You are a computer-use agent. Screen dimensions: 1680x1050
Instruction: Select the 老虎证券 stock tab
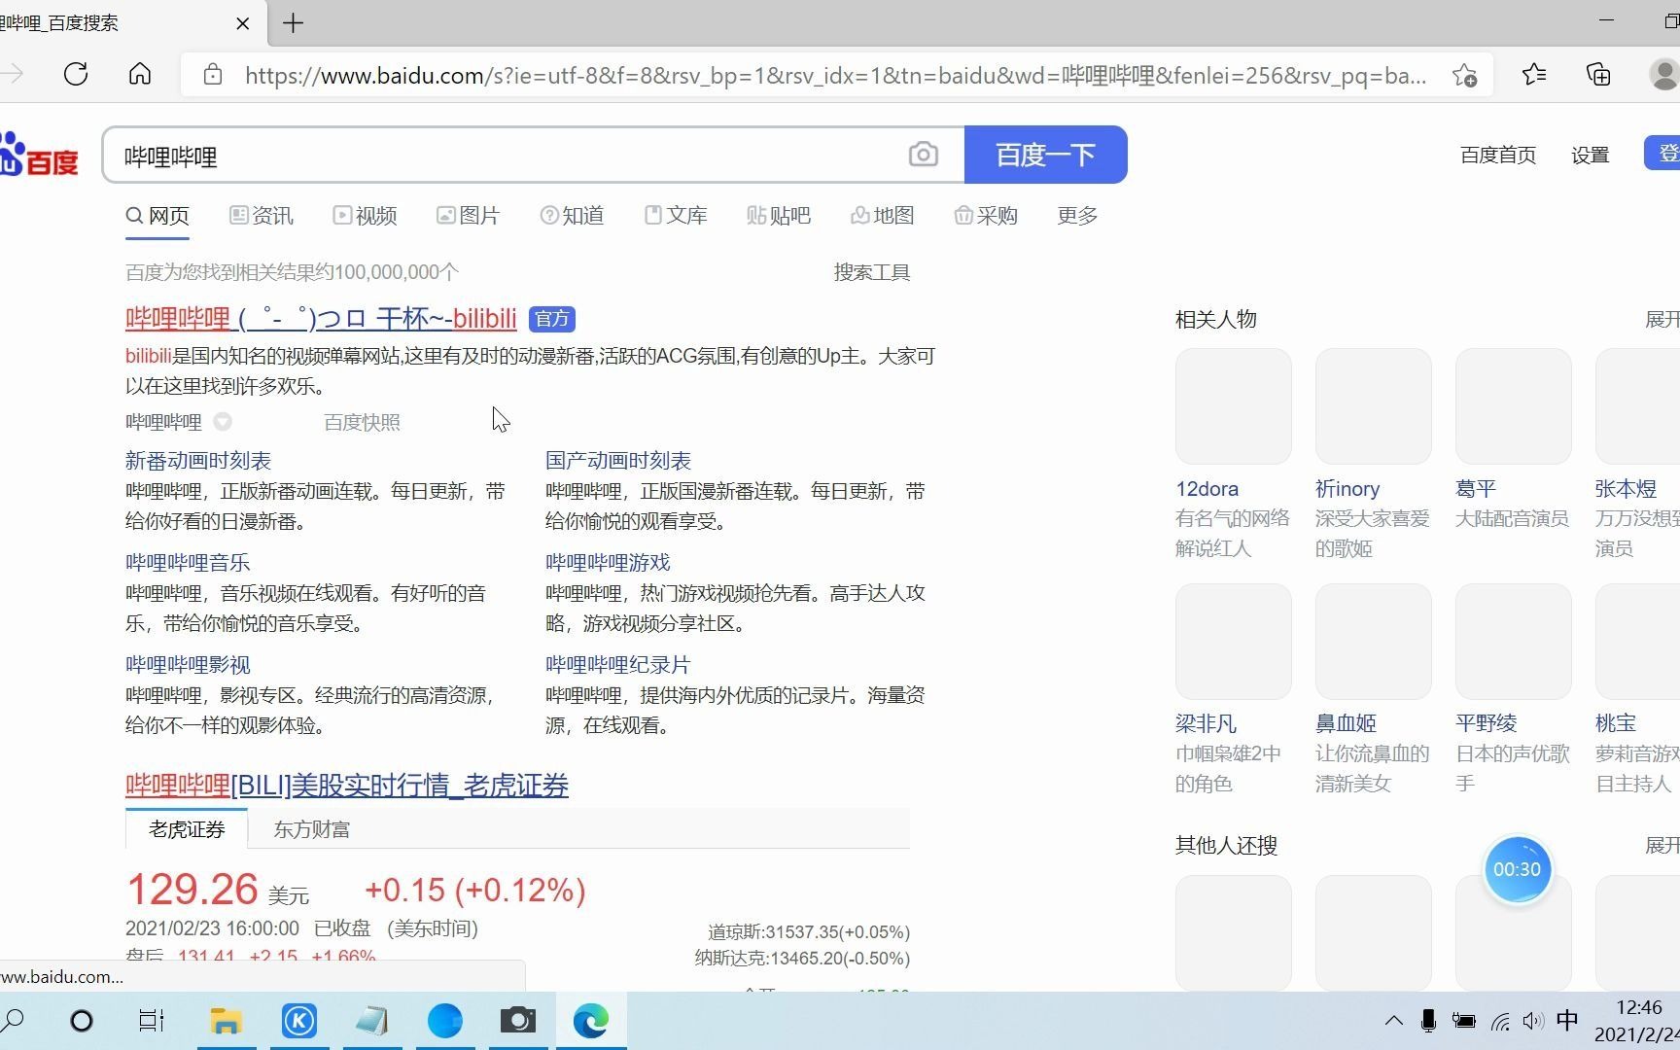pos(187,829)
